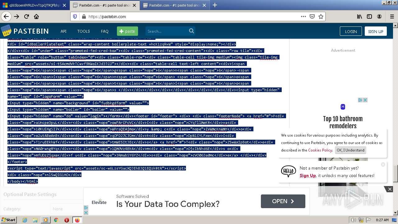Open the file explorer taskbar icon
The height and width of the screenshot is (224, 398).
(x=35, y=220)
